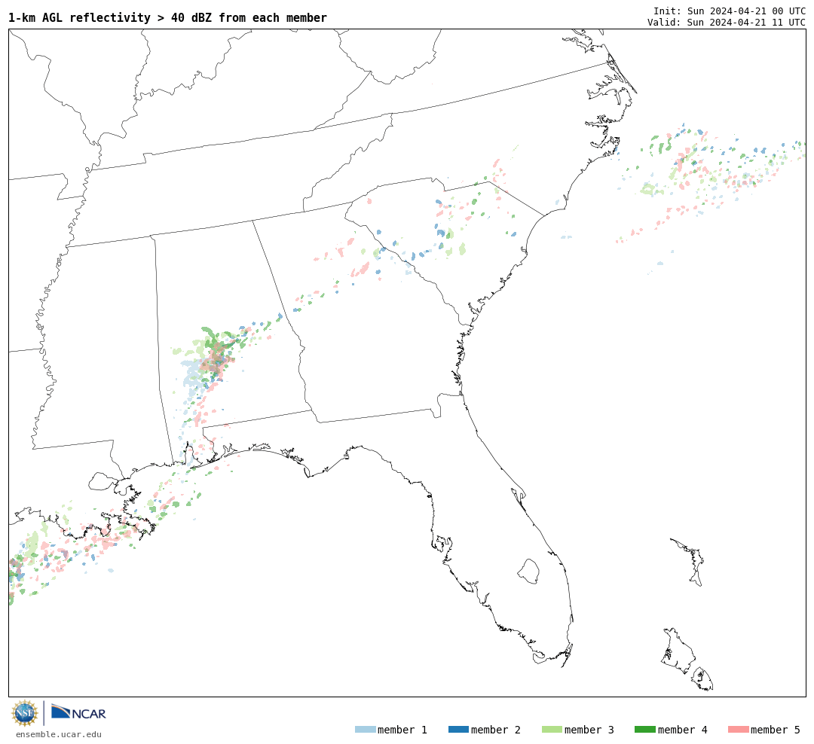Click Lake Okeechobee outline in Florida
The height and width of the screenshot is (744, 814).
point(528,572)
